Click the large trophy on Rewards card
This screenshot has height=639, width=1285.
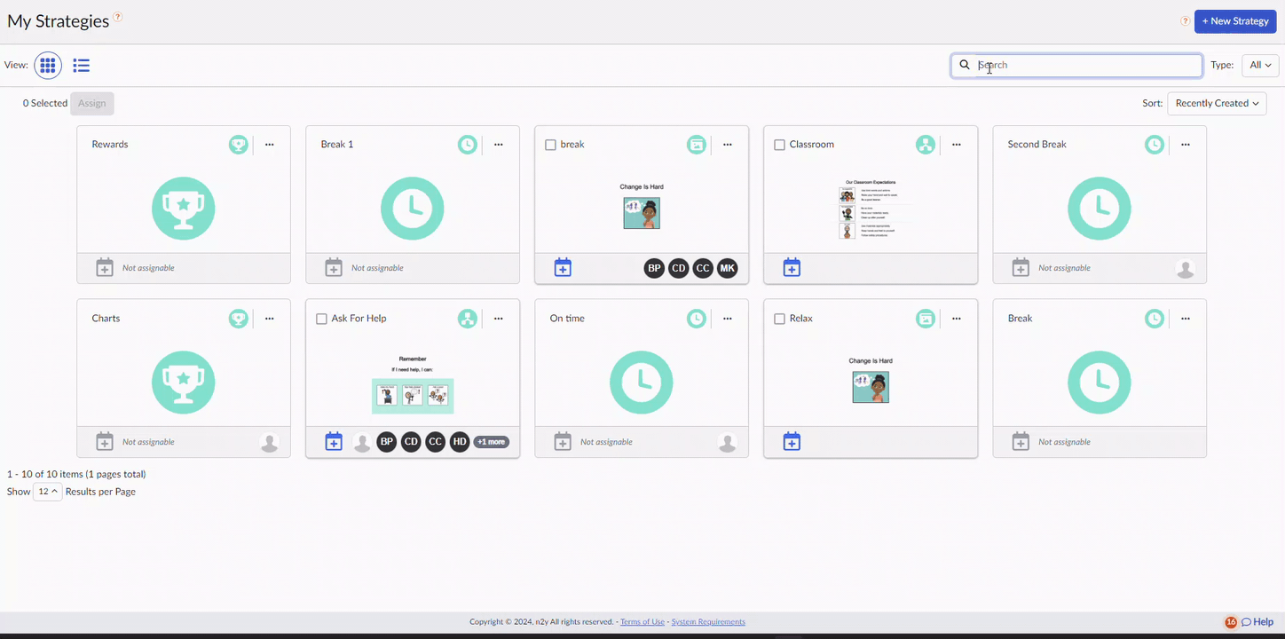(184, 209)
